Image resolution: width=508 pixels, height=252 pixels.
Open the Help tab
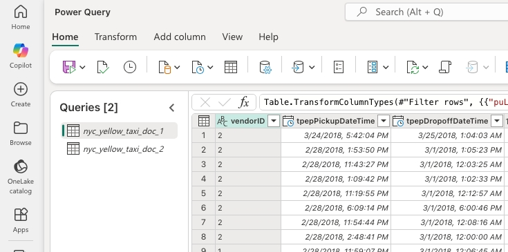(268, 37)
